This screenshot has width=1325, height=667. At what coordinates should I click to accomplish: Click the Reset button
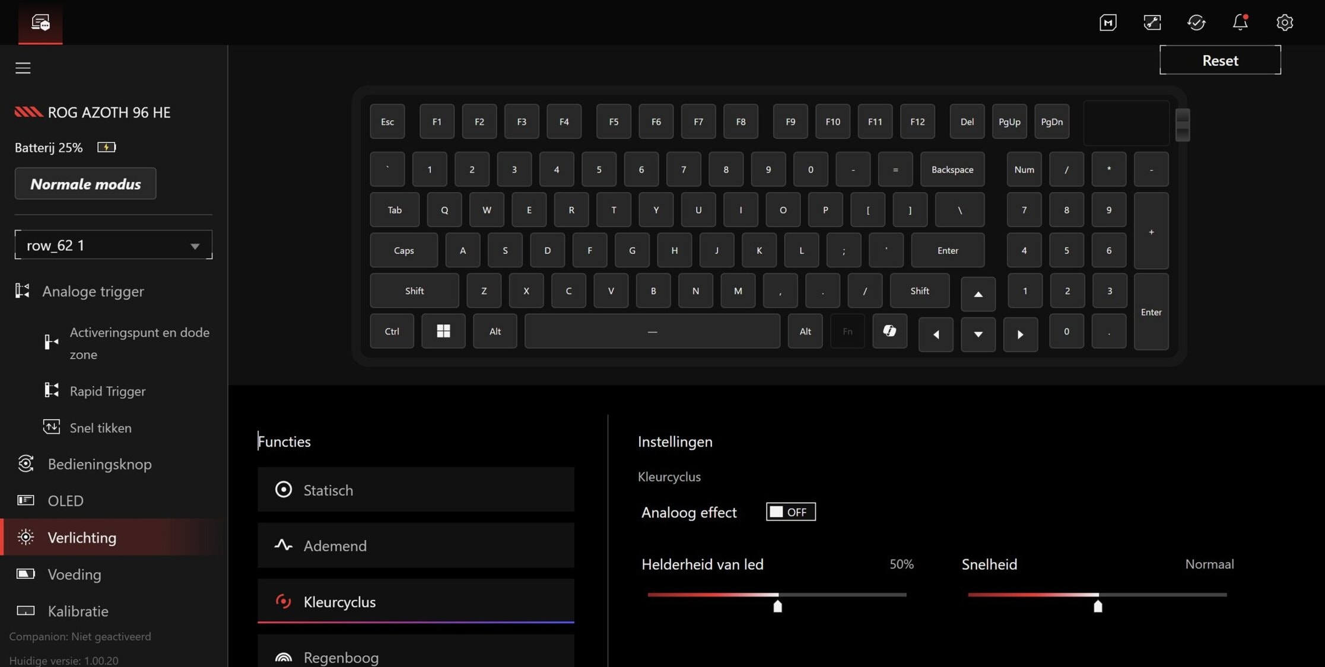tap(1220, 60)
